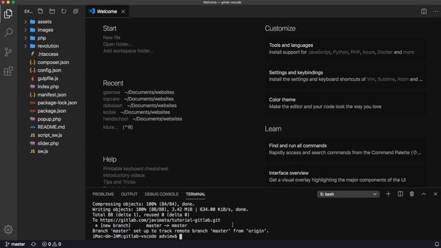Image resolution: width=441 pixels, height=248 pixels.
Task: Click the New file link under Start
Action: [x=112, y=37]
